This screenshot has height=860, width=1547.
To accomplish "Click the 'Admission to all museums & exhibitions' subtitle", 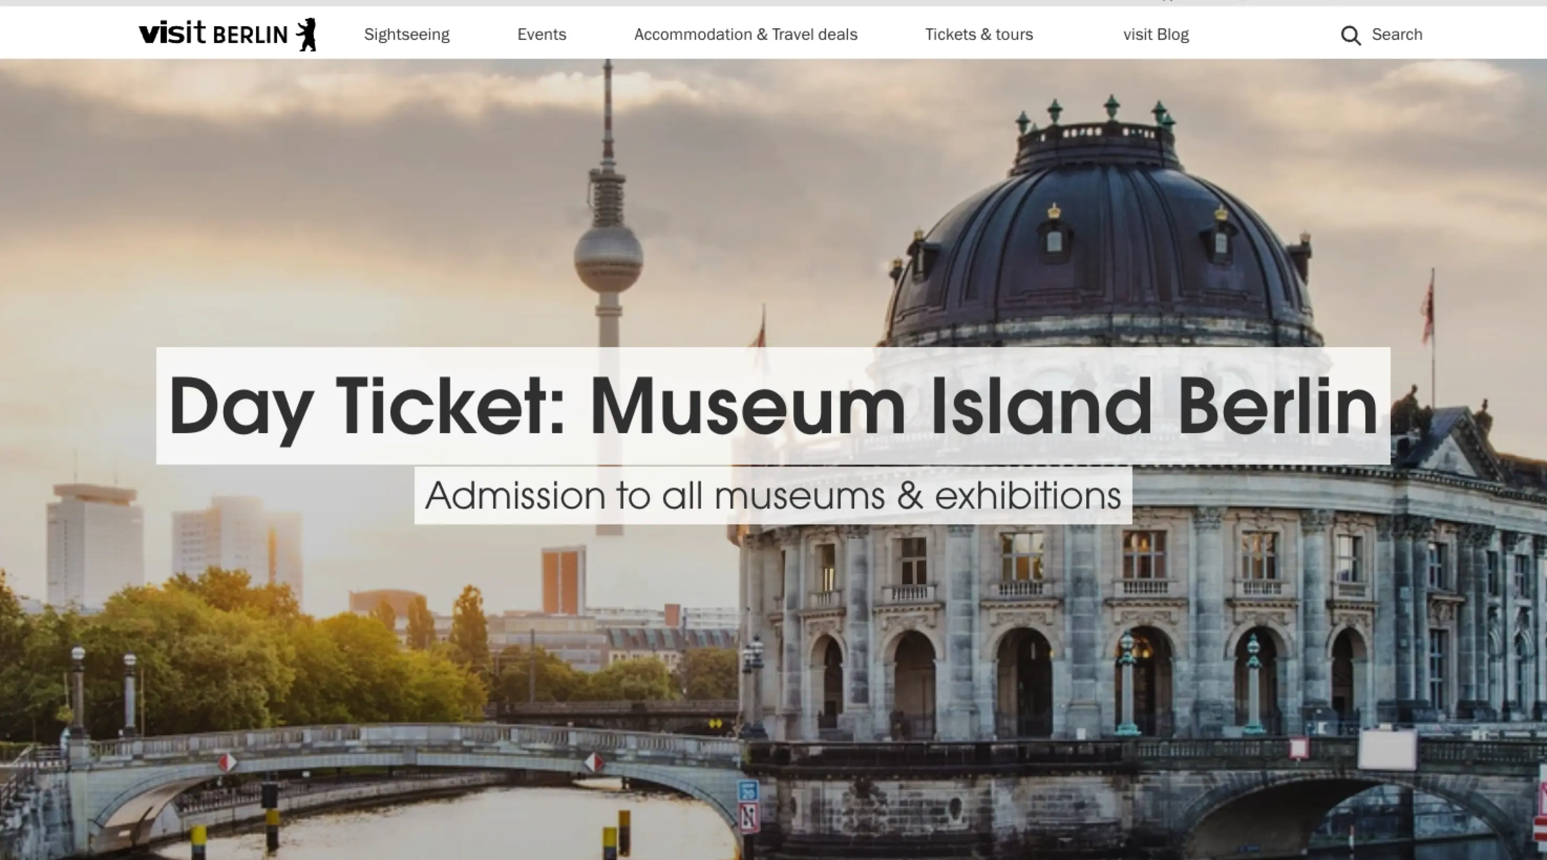I will (x=773, y=496).
